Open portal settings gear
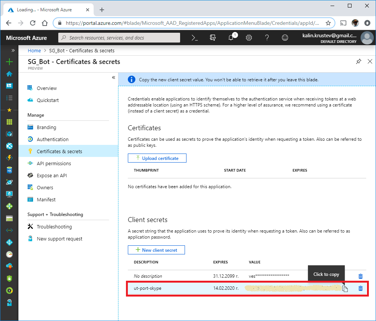This screenshot has height=321, width=376. [249, 38]
